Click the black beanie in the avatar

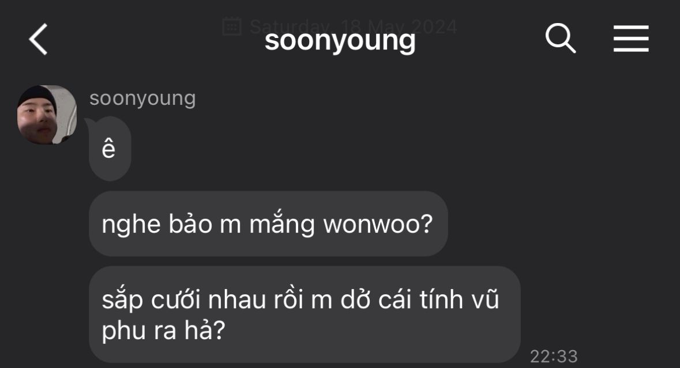[x=37, y=95]
